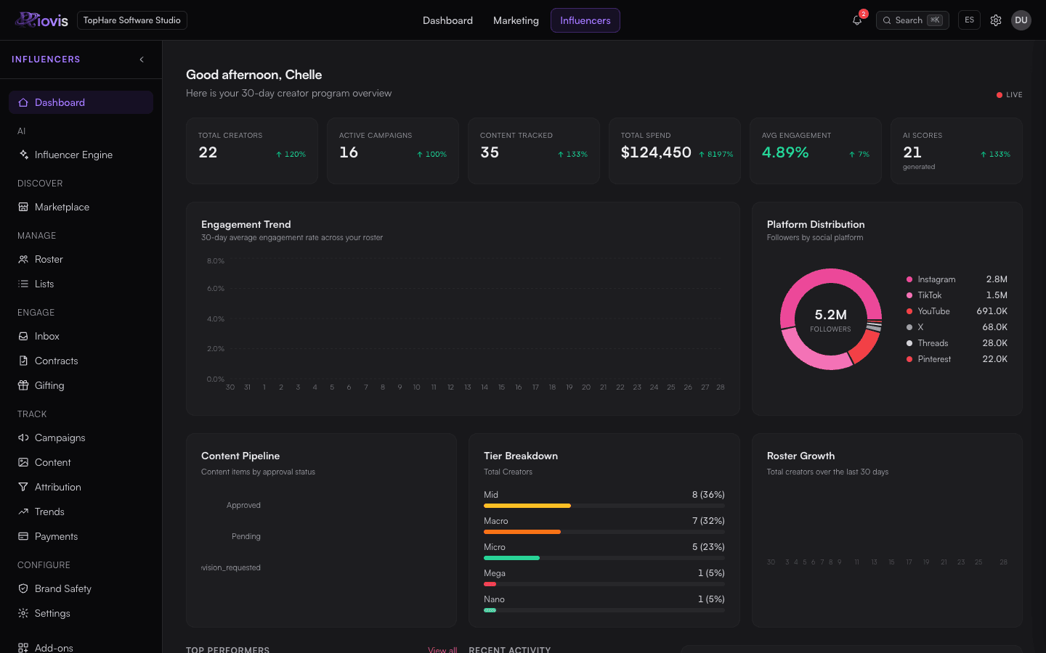Click the Contracts document icon

[x=23, y=361]
